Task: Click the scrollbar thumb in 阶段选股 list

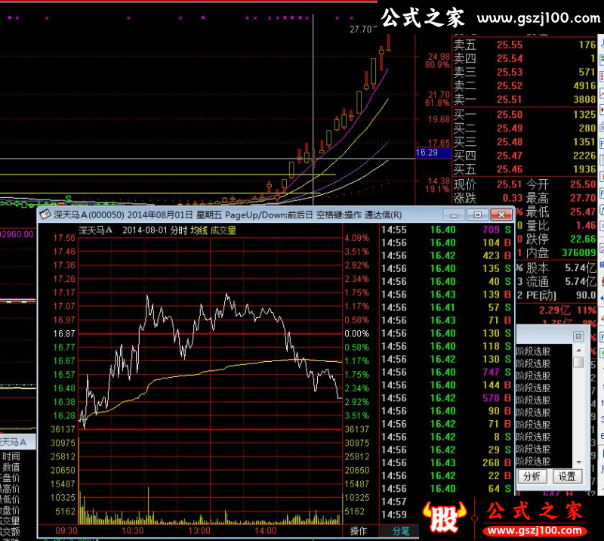Action: click(578, 363)
